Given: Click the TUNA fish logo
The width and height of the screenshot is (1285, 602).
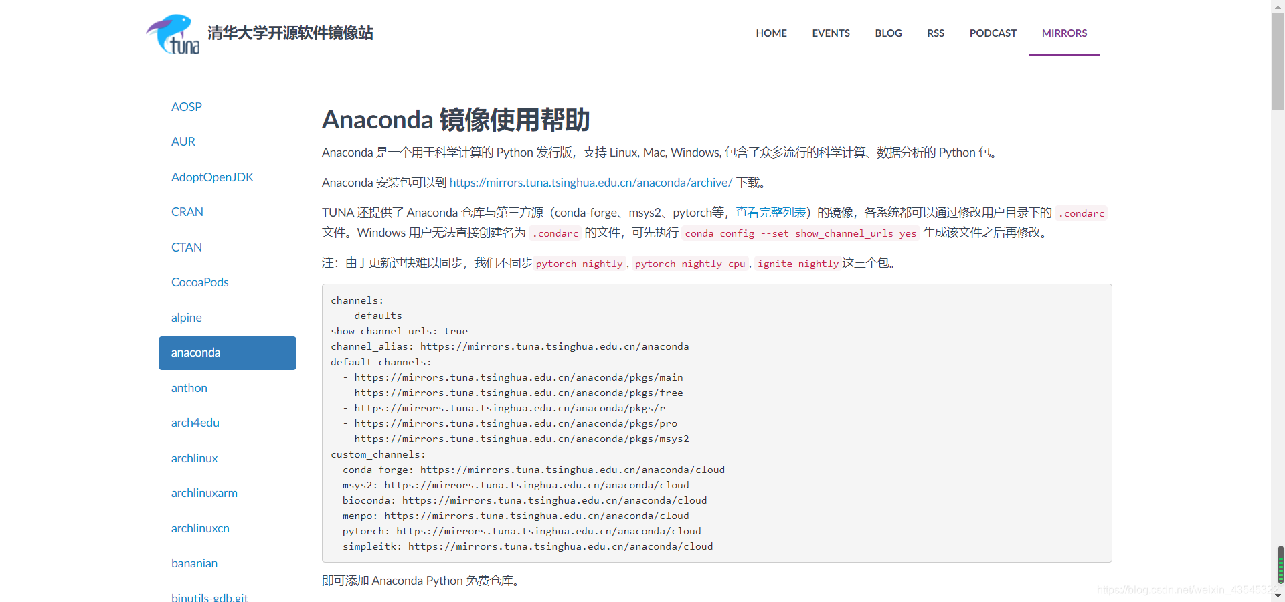Looking at the screenshot, I should point(173,34).
